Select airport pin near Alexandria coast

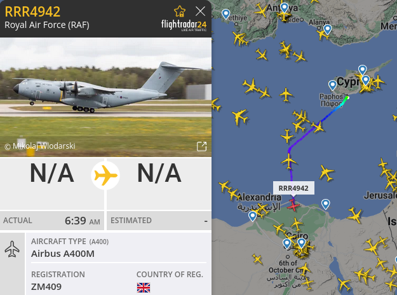click(x=252, y=216)
